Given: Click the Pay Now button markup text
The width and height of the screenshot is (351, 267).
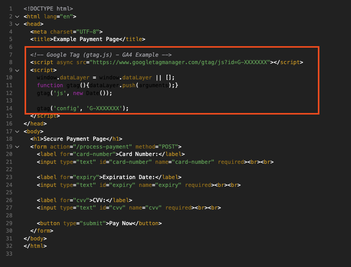Looking at the screenshot, I should [99, 224].
